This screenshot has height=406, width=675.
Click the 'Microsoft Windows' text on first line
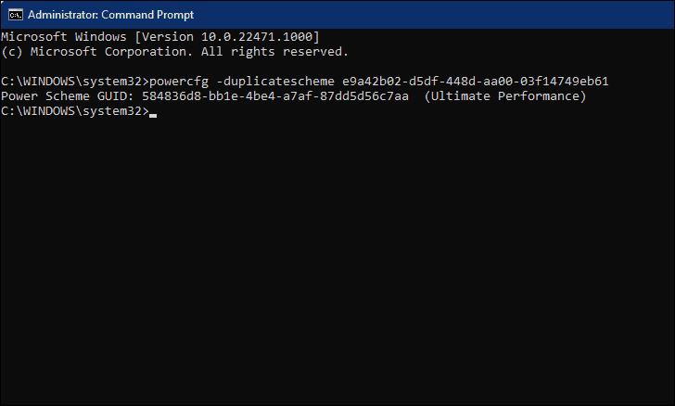(64, 36)
